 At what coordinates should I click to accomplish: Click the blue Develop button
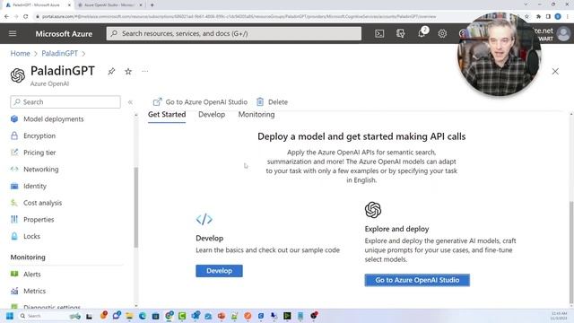[219, 271]
